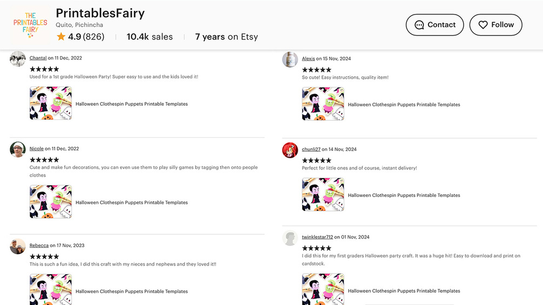Click product title in Alexis's review

click(x=404, y=105)
